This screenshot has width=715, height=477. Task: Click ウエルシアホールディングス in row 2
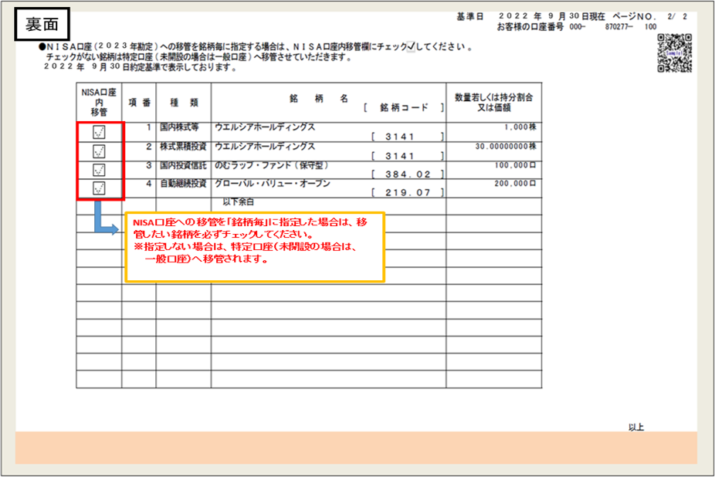(265, 147)
